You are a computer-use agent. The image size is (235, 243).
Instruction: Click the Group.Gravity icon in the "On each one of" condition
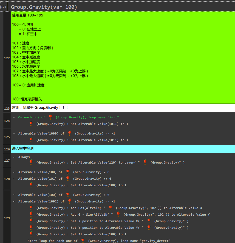pos(50,117)
